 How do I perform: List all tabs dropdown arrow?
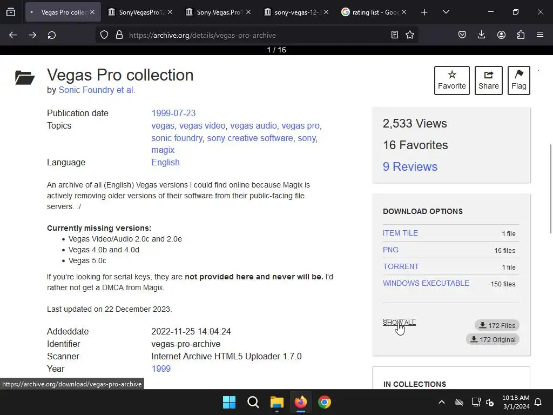pyautogui.click(x=446, y=12)
